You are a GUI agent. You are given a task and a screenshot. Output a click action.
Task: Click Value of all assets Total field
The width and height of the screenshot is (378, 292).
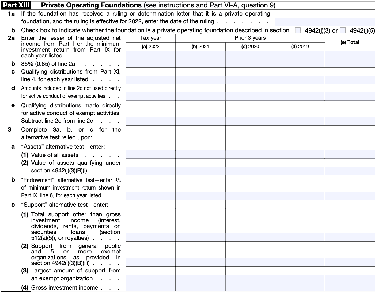(x=350, y=154)
